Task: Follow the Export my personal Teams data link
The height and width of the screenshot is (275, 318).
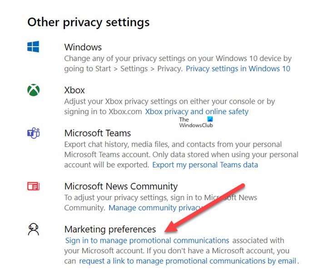Action: point(205,165)
